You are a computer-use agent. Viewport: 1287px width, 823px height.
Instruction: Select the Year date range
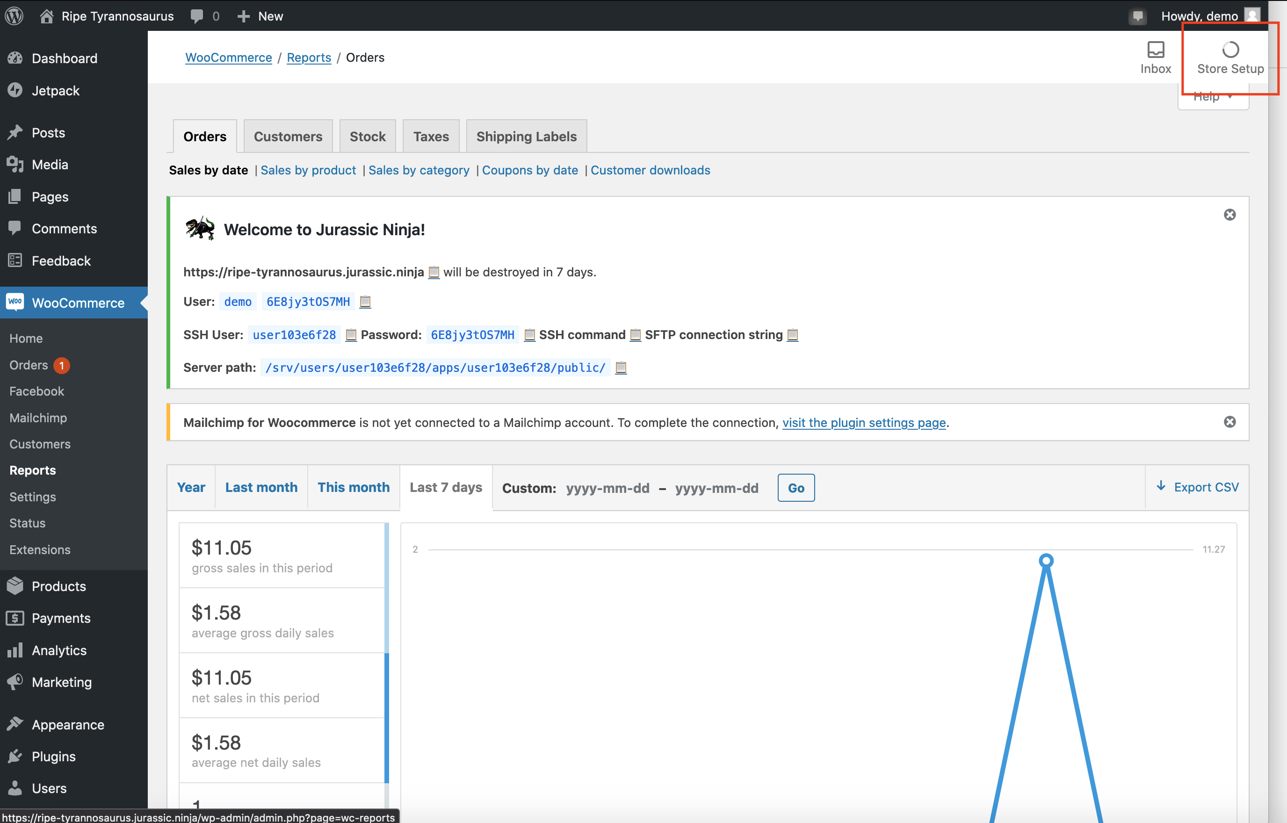[191, 487]
